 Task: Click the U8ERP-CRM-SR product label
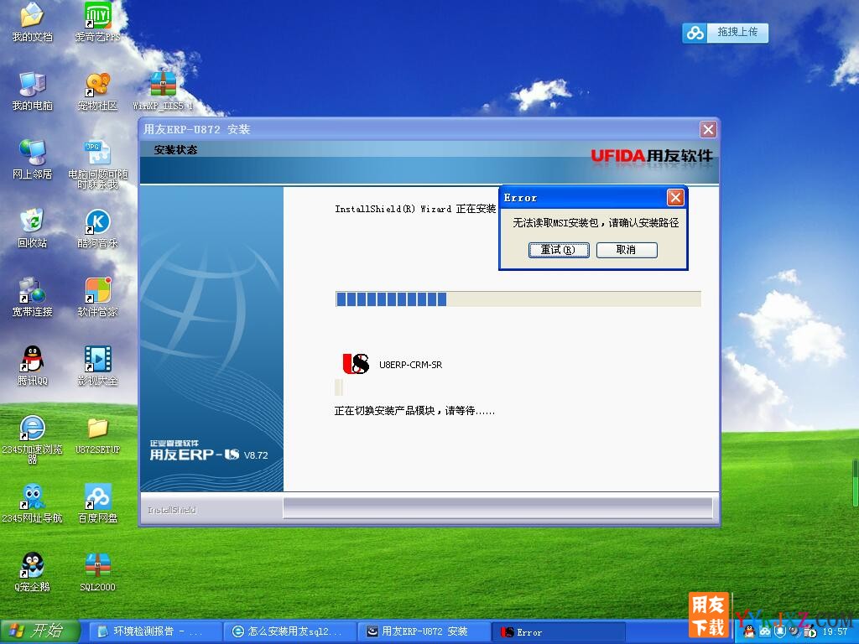(x=410, y=365)
